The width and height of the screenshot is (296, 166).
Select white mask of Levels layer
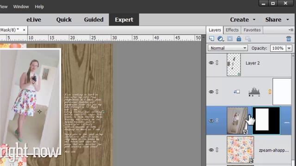pos(282,92)
